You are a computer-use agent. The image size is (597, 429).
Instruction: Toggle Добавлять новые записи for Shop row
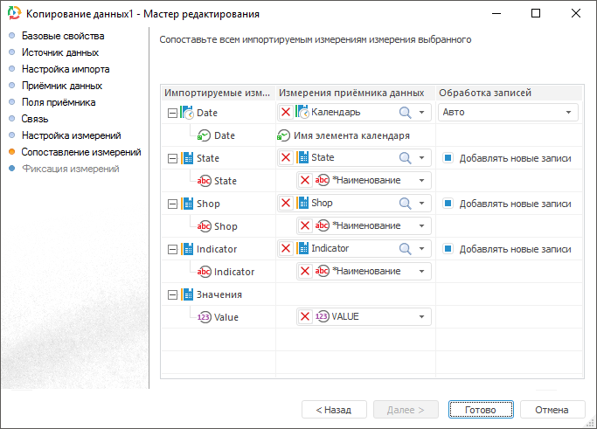[447, 204]
